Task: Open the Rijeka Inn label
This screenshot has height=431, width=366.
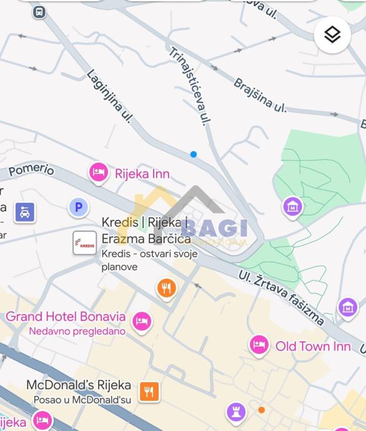Action: click(142, 174)
